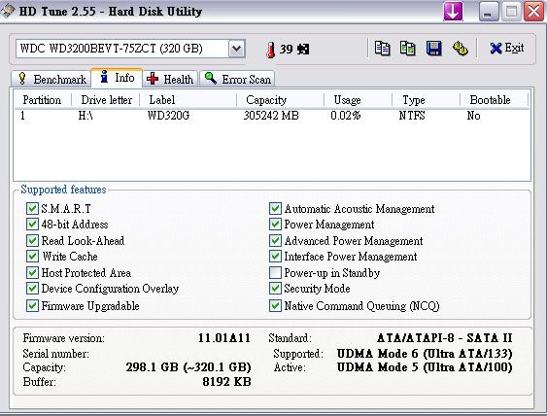Sort by the Capacity column header
Viewport: 547px width, 416px height.
[281, 100]
